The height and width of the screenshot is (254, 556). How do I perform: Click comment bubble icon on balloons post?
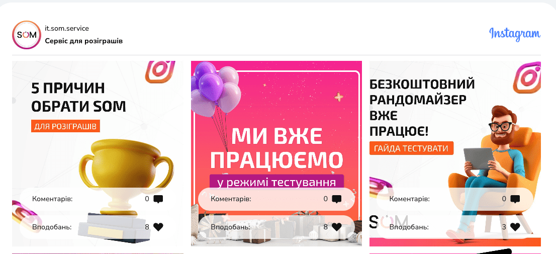336,199
